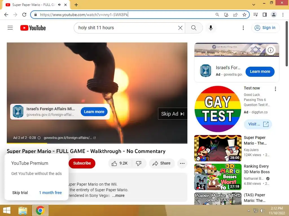Image resolution: width=289 pixels, height=216 pixels.
Task: Click the Ranking Every 3D Mario Boss title
Action: 257,169
